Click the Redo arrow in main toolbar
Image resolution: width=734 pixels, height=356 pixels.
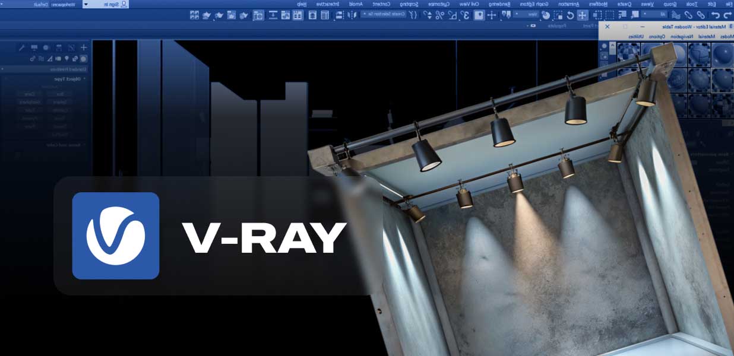coord(716,15)
